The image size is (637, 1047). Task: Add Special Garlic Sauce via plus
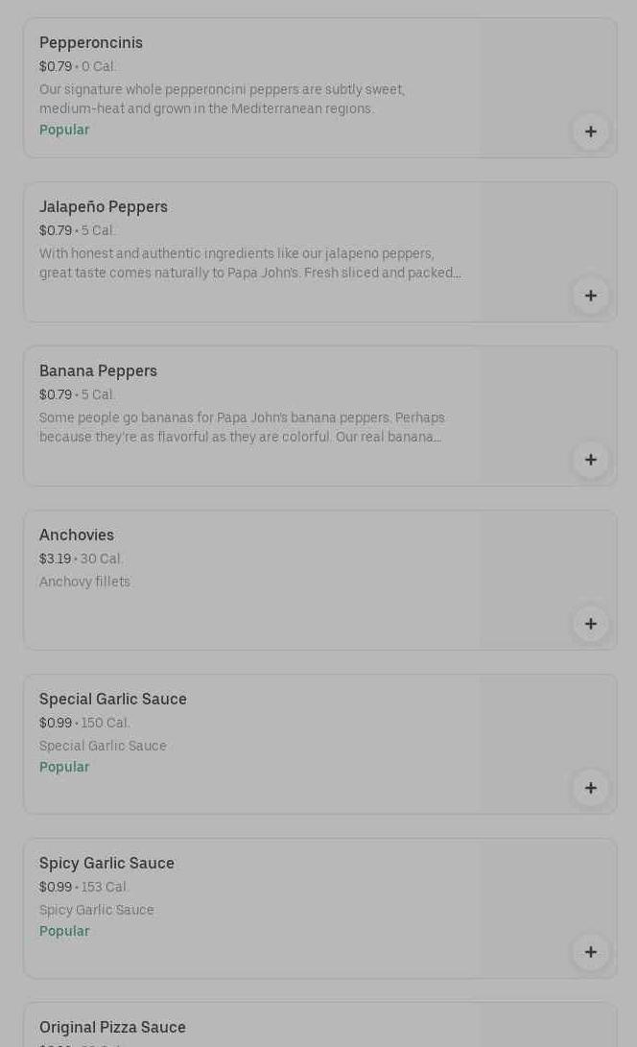click(x=590, y=788)
